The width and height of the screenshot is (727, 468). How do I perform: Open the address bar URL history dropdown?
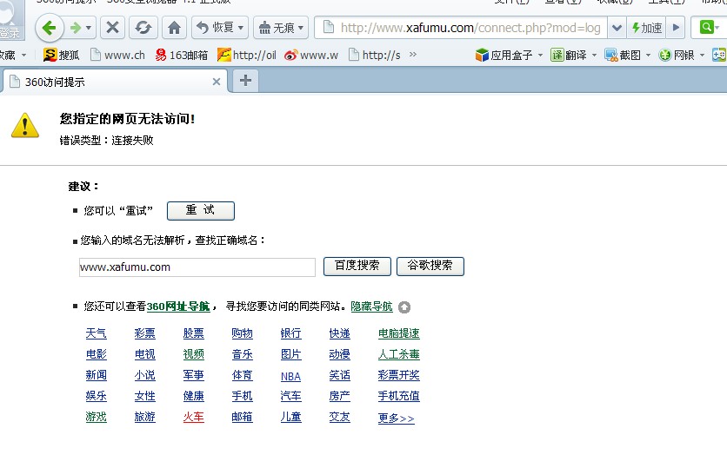(617, 28)
